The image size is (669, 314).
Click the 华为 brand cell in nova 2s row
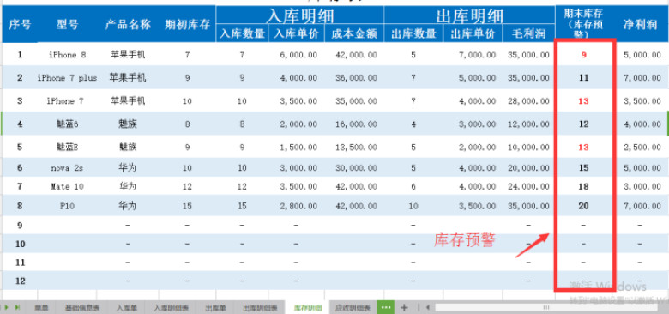128,167
